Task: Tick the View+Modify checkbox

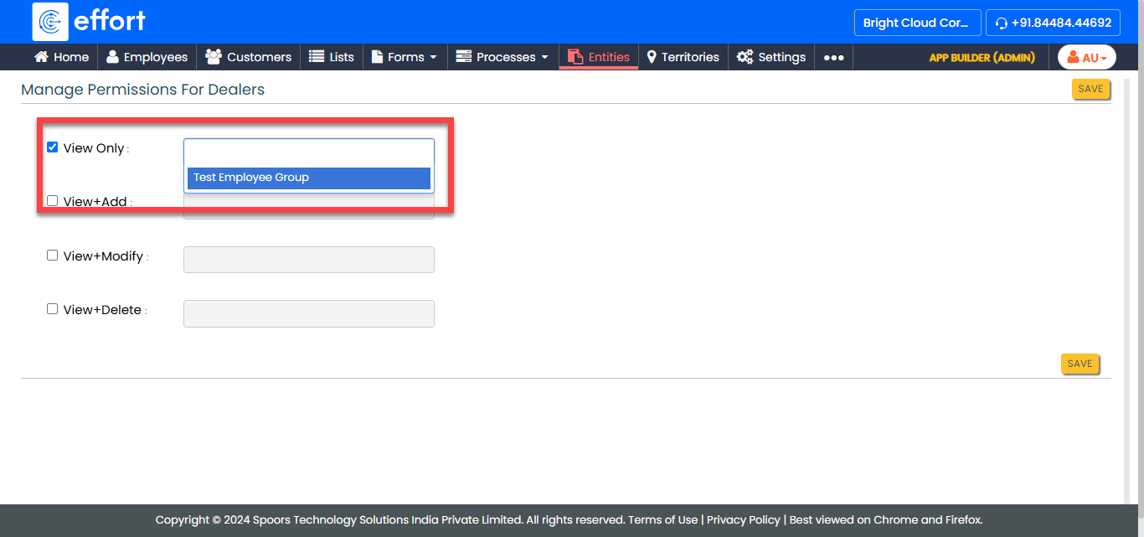Action: click(52, 256)
